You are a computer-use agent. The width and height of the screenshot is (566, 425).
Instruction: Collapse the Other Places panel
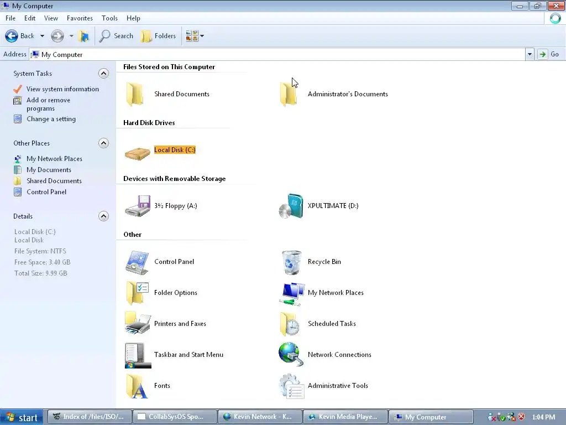click(103, 143)
